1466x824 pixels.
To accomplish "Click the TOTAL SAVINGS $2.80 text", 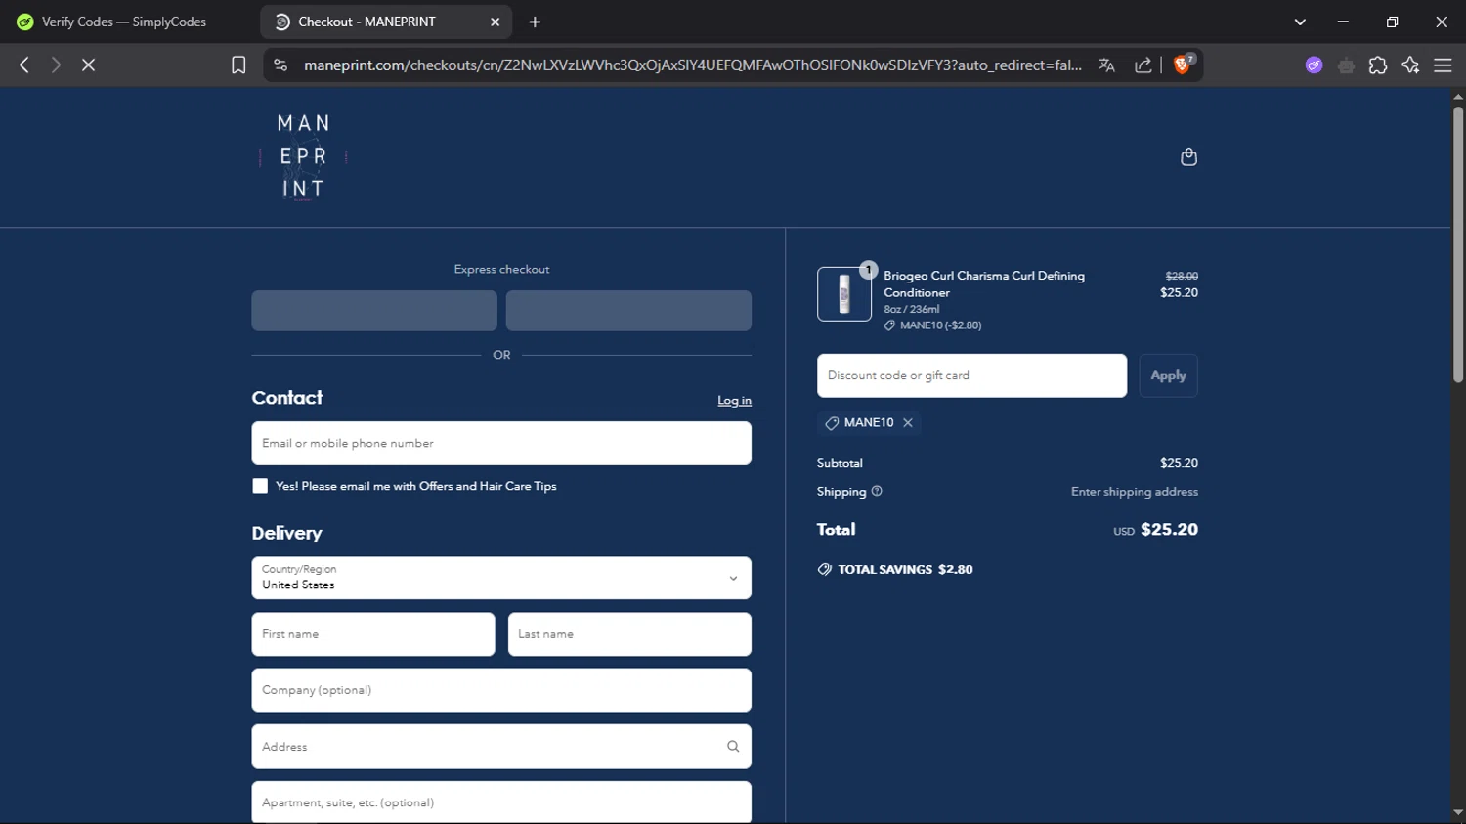I will pyautogui.click(x=905, y=569).
